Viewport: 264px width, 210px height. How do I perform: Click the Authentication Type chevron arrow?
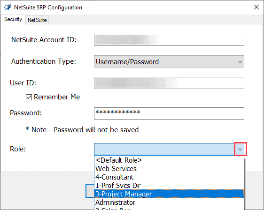coord(240,62)
